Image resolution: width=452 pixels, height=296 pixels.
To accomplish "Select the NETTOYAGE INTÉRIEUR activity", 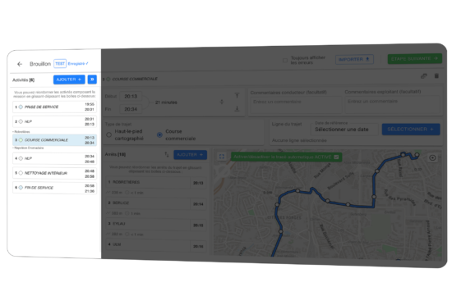I will [x=54, y=173].
